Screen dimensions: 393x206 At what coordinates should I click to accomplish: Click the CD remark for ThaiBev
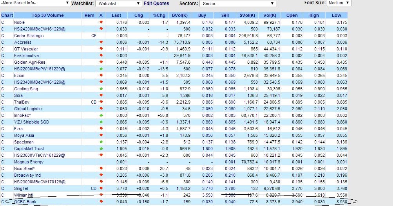coord(94,102)
